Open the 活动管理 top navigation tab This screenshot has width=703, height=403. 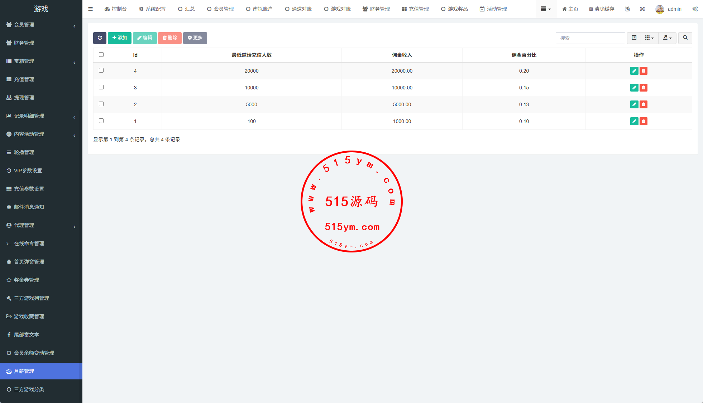point(493,9)
